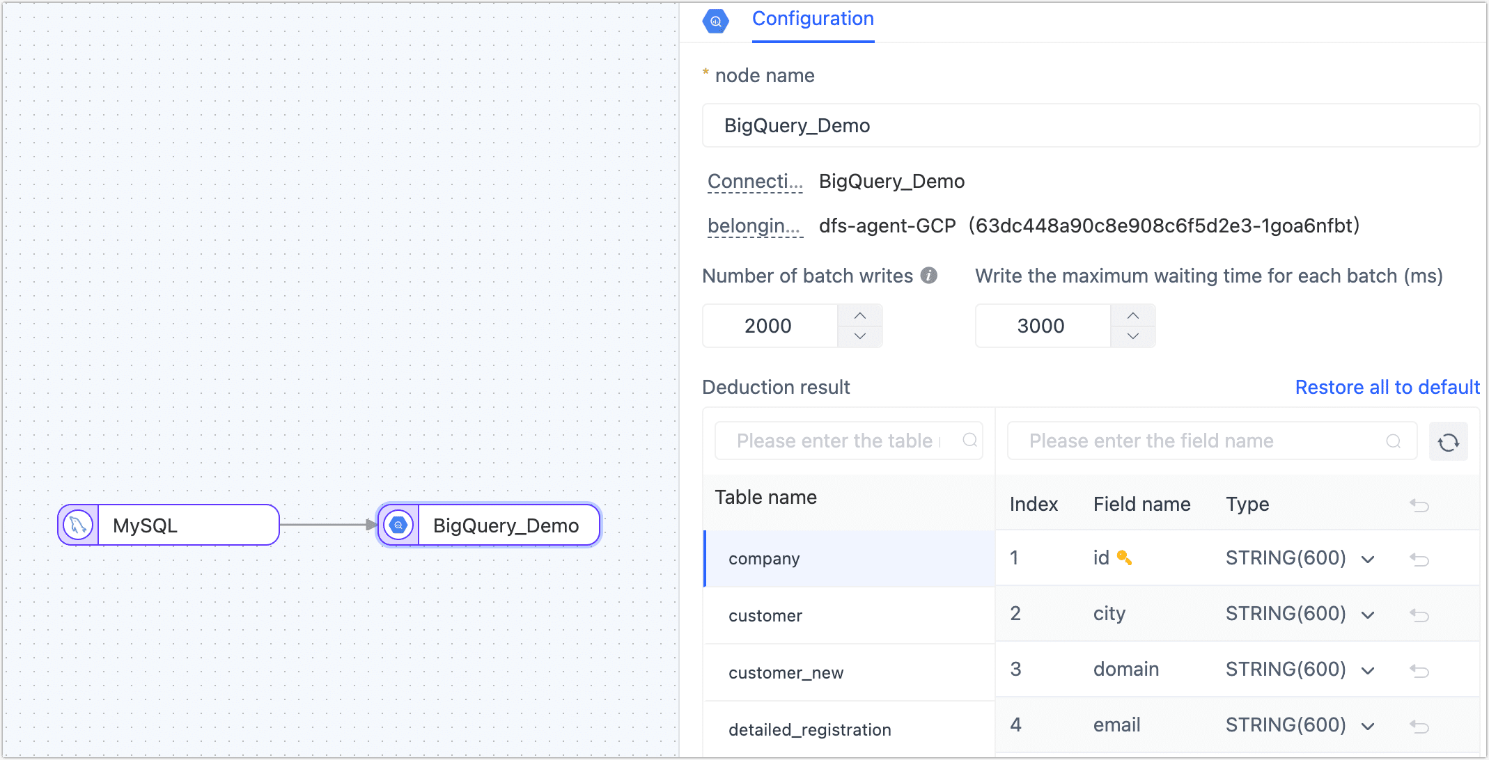Open the Connection link
The height and width of the screenshot is (760, 1489).
[x=754, y=182]
